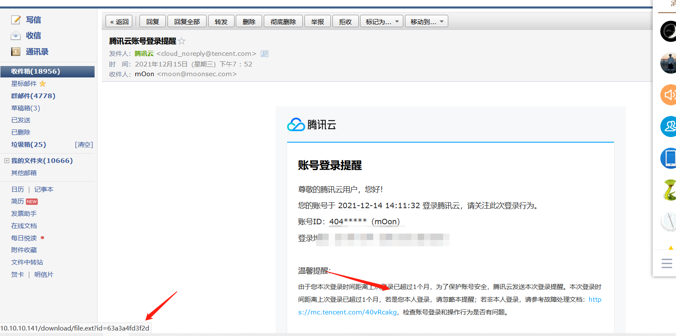
Task: Open 收信 to check mail
Action: pyautogui.click(x=34, y=36)
